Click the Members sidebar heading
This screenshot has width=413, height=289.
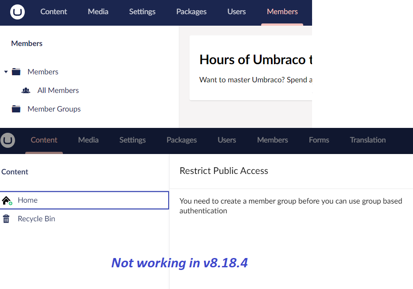pyautogui.click(x=27, y=43)
